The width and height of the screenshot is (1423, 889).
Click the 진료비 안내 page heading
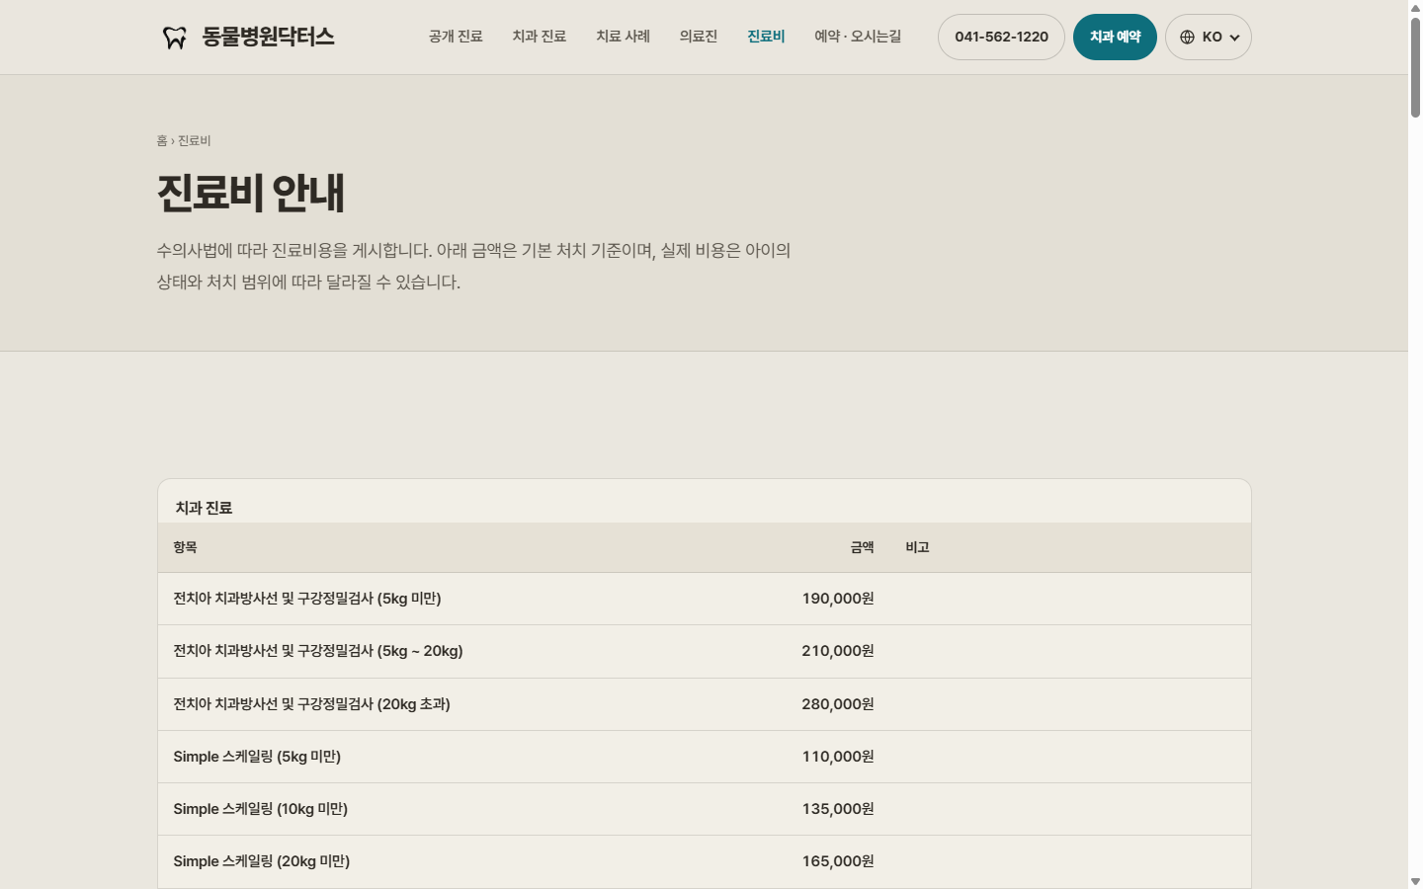click(x=251, y=193)
